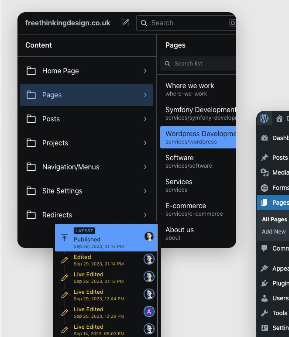
Task: Click the folder icon next to Projects
Action: coord(31,143)
